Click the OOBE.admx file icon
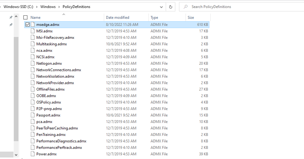This screenshot has width=304, height=159. point(33,96)
